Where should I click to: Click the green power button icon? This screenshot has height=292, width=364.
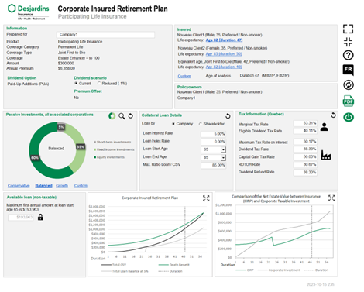[x=349, y=117]
